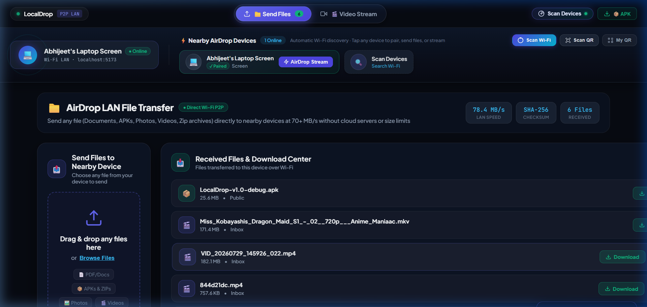Click the LocalDrop logo text
The image size is (647, 307).
click(x=38, y=14)
